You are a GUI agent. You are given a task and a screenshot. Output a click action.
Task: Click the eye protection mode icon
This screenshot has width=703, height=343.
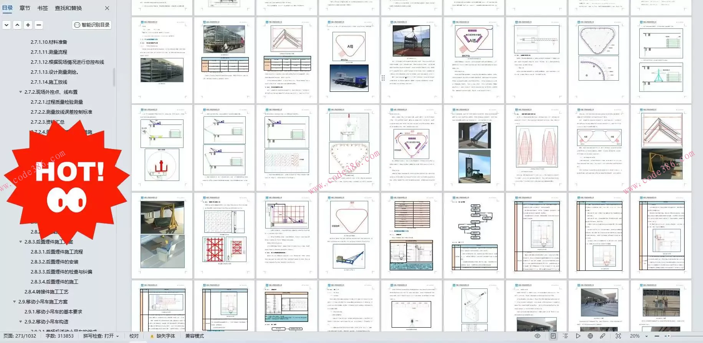[538, 336]
